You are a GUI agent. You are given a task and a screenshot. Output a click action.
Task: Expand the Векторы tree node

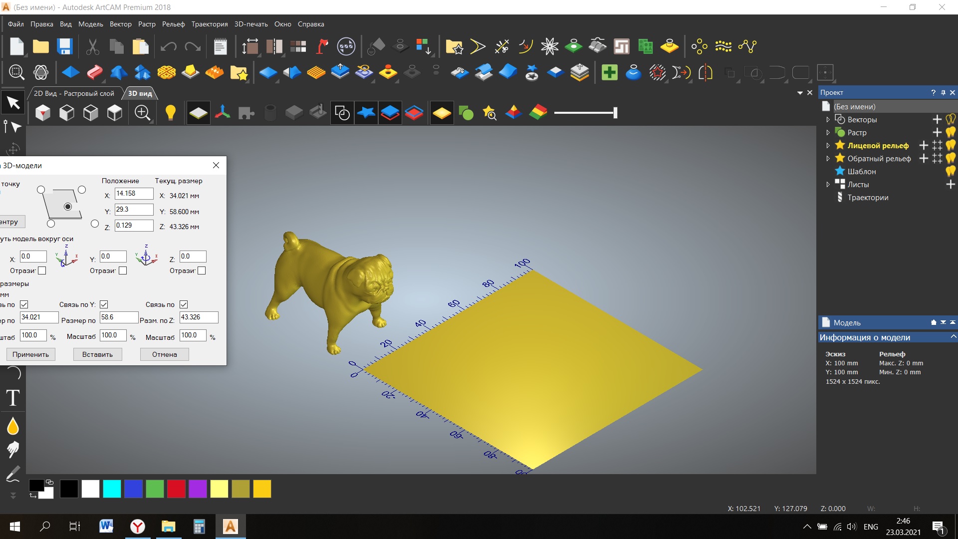[x=828, y=120]
